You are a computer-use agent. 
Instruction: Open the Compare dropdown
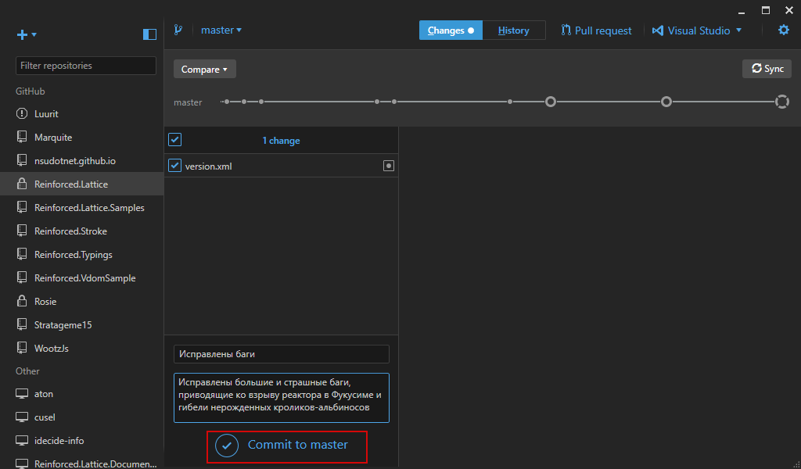[204, 69]
